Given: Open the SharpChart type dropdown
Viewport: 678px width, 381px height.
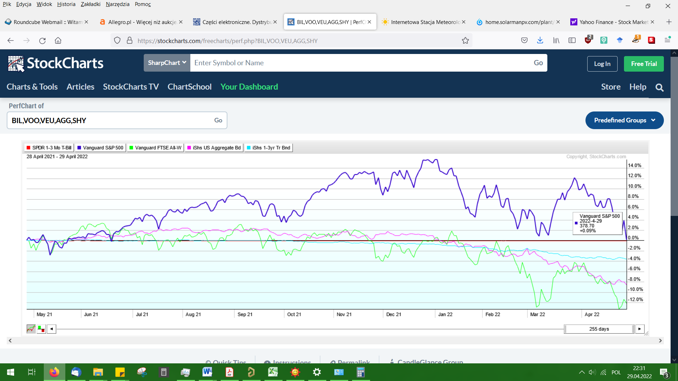Looking at the screenshot, I should coord(167,63).
